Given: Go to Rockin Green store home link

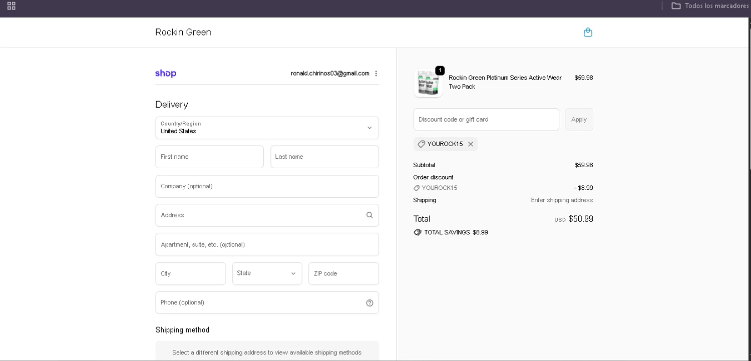Looking at the screenshot, I should coord(183,33).
